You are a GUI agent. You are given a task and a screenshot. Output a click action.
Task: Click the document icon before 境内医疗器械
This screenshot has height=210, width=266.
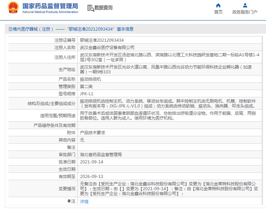(10, 29)
